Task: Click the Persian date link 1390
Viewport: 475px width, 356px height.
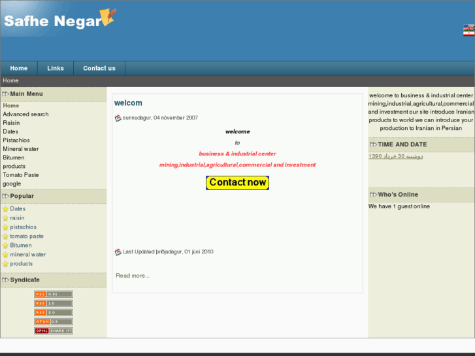Action: click(396, 156)
